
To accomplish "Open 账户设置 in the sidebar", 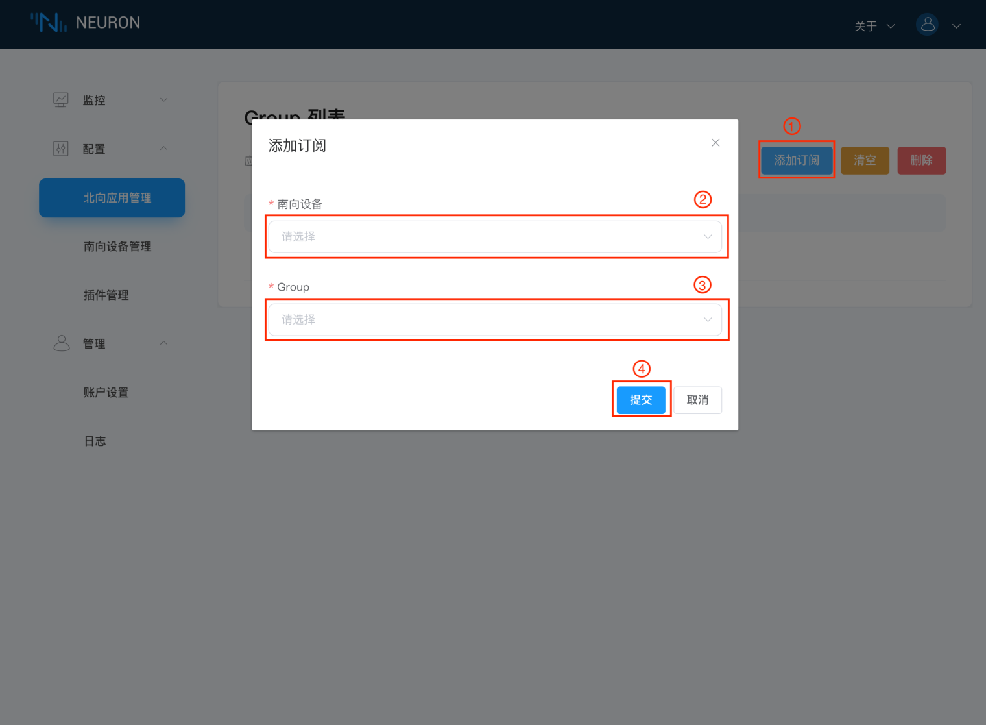I will click(106, 393).
